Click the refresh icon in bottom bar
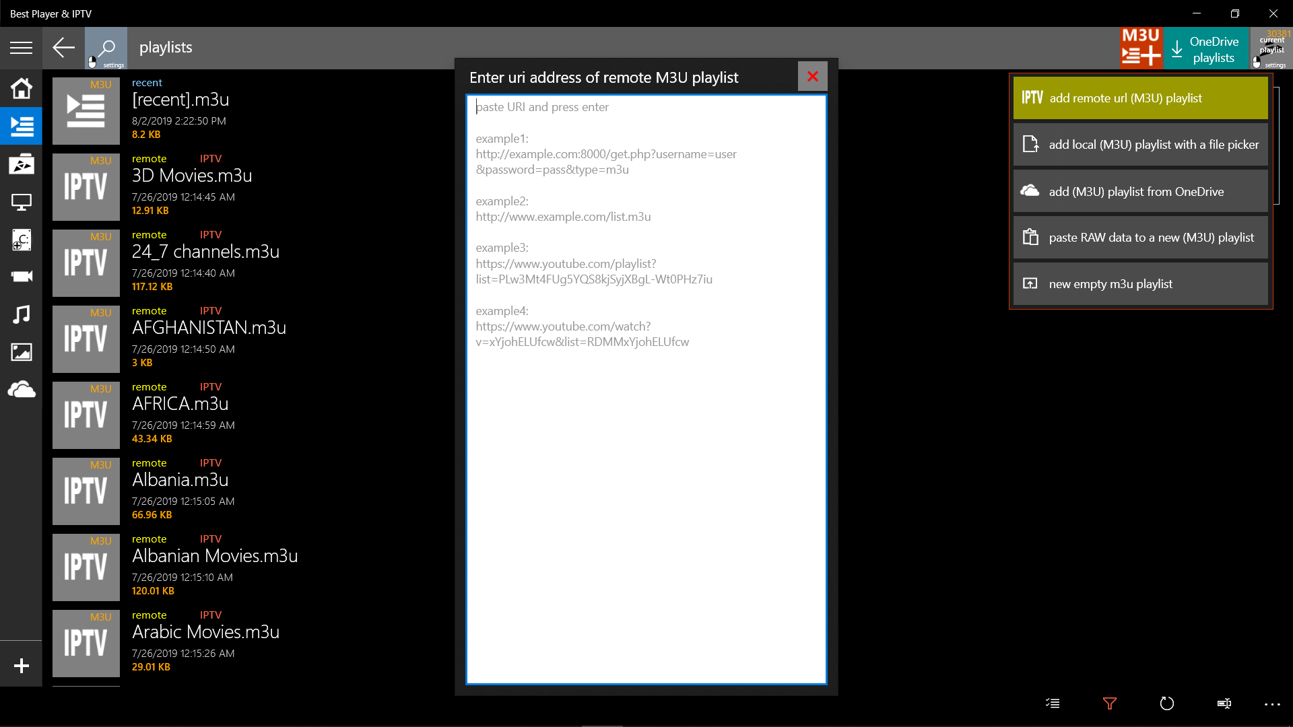1293x727 pixels. 1167,703
